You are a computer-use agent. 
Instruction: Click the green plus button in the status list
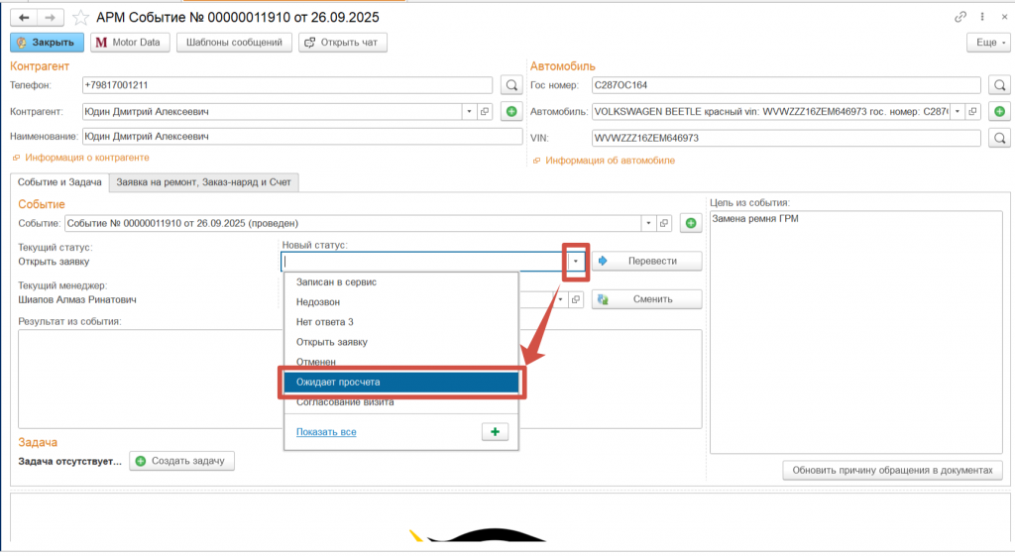(x=495, y=432)
